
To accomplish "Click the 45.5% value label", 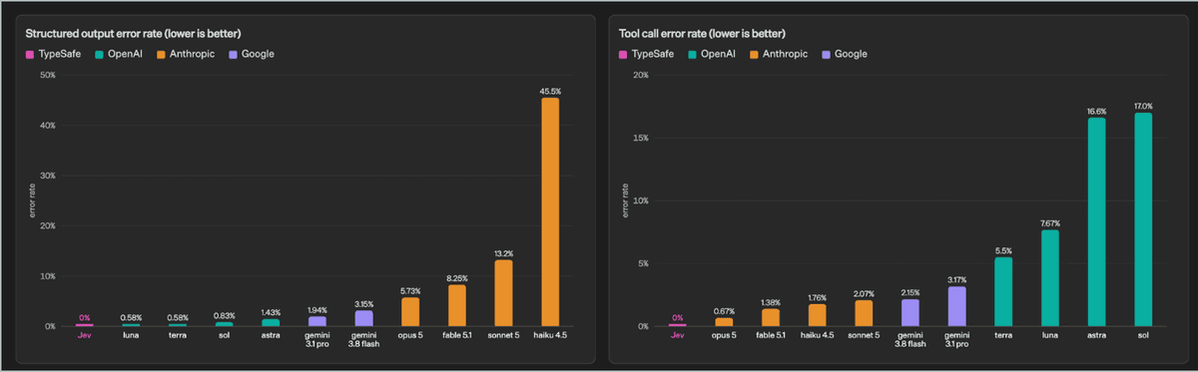I will click(550, 91).
